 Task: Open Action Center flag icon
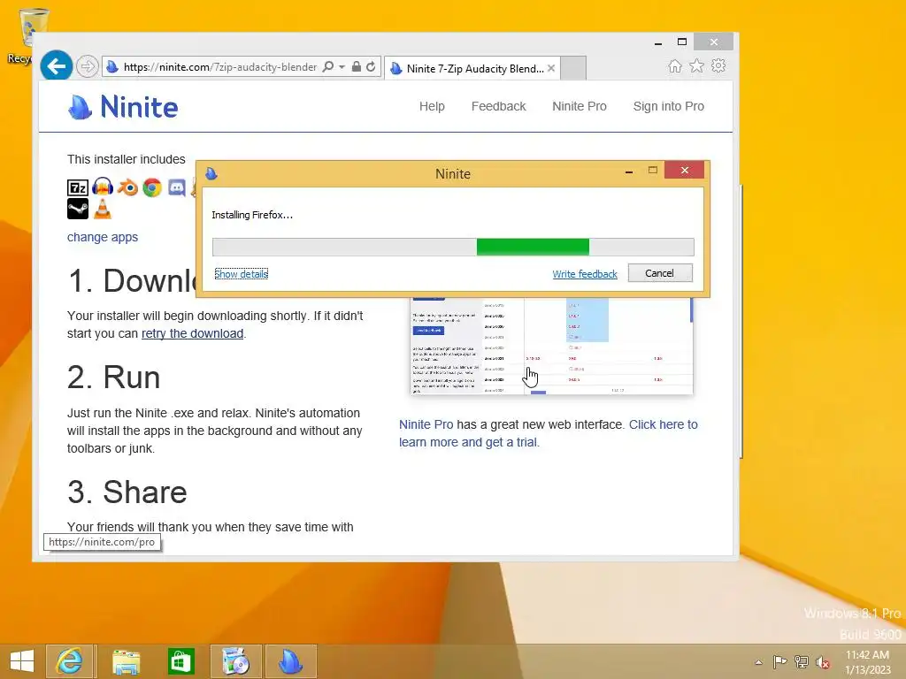(779, 661)
